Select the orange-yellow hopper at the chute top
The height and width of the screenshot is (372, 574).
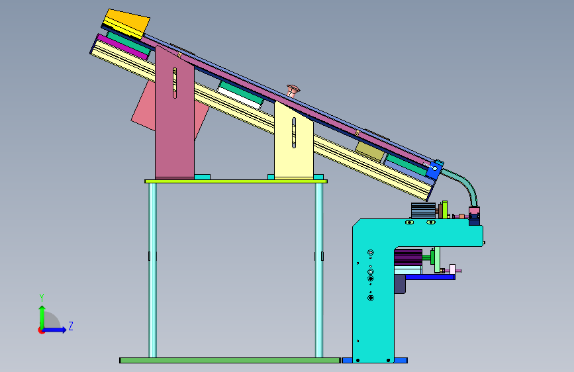126,23
